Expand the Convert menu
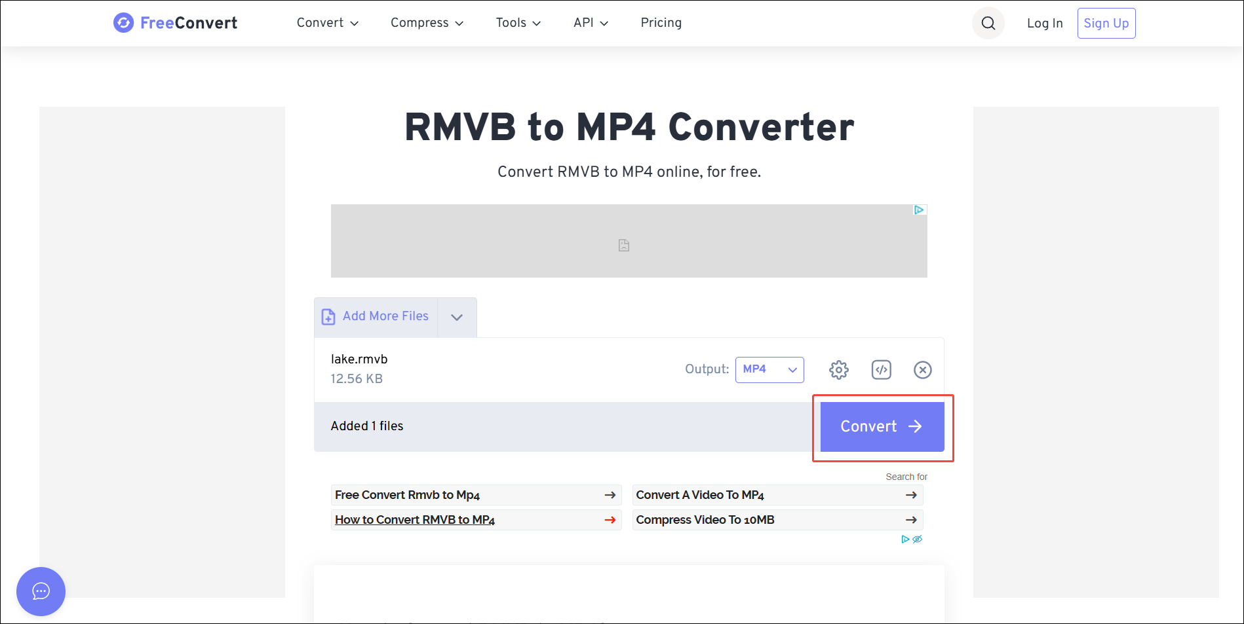 pyautogui.click(x=327, y=23)
